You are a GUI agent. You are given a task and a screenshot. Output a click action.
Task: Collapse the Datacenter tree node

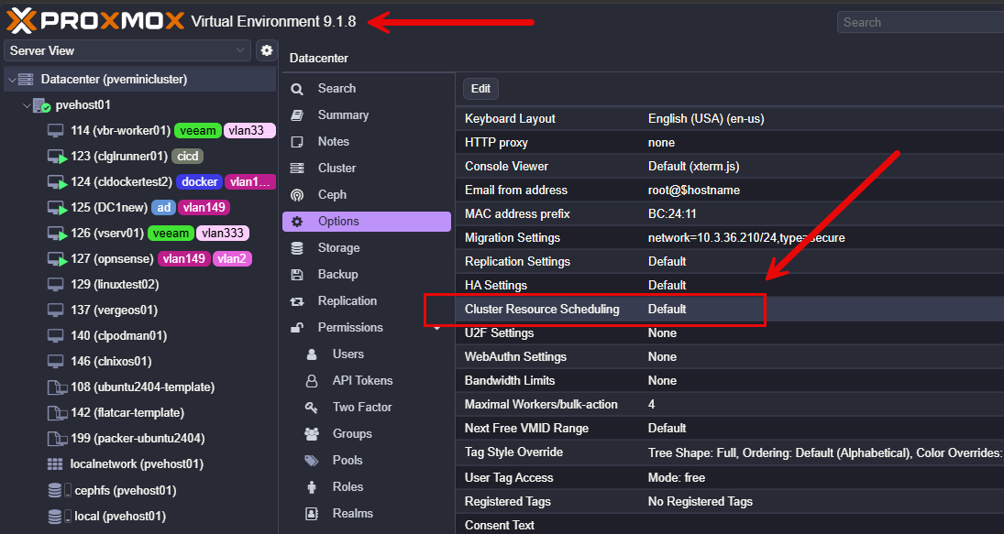click(12, 80)
